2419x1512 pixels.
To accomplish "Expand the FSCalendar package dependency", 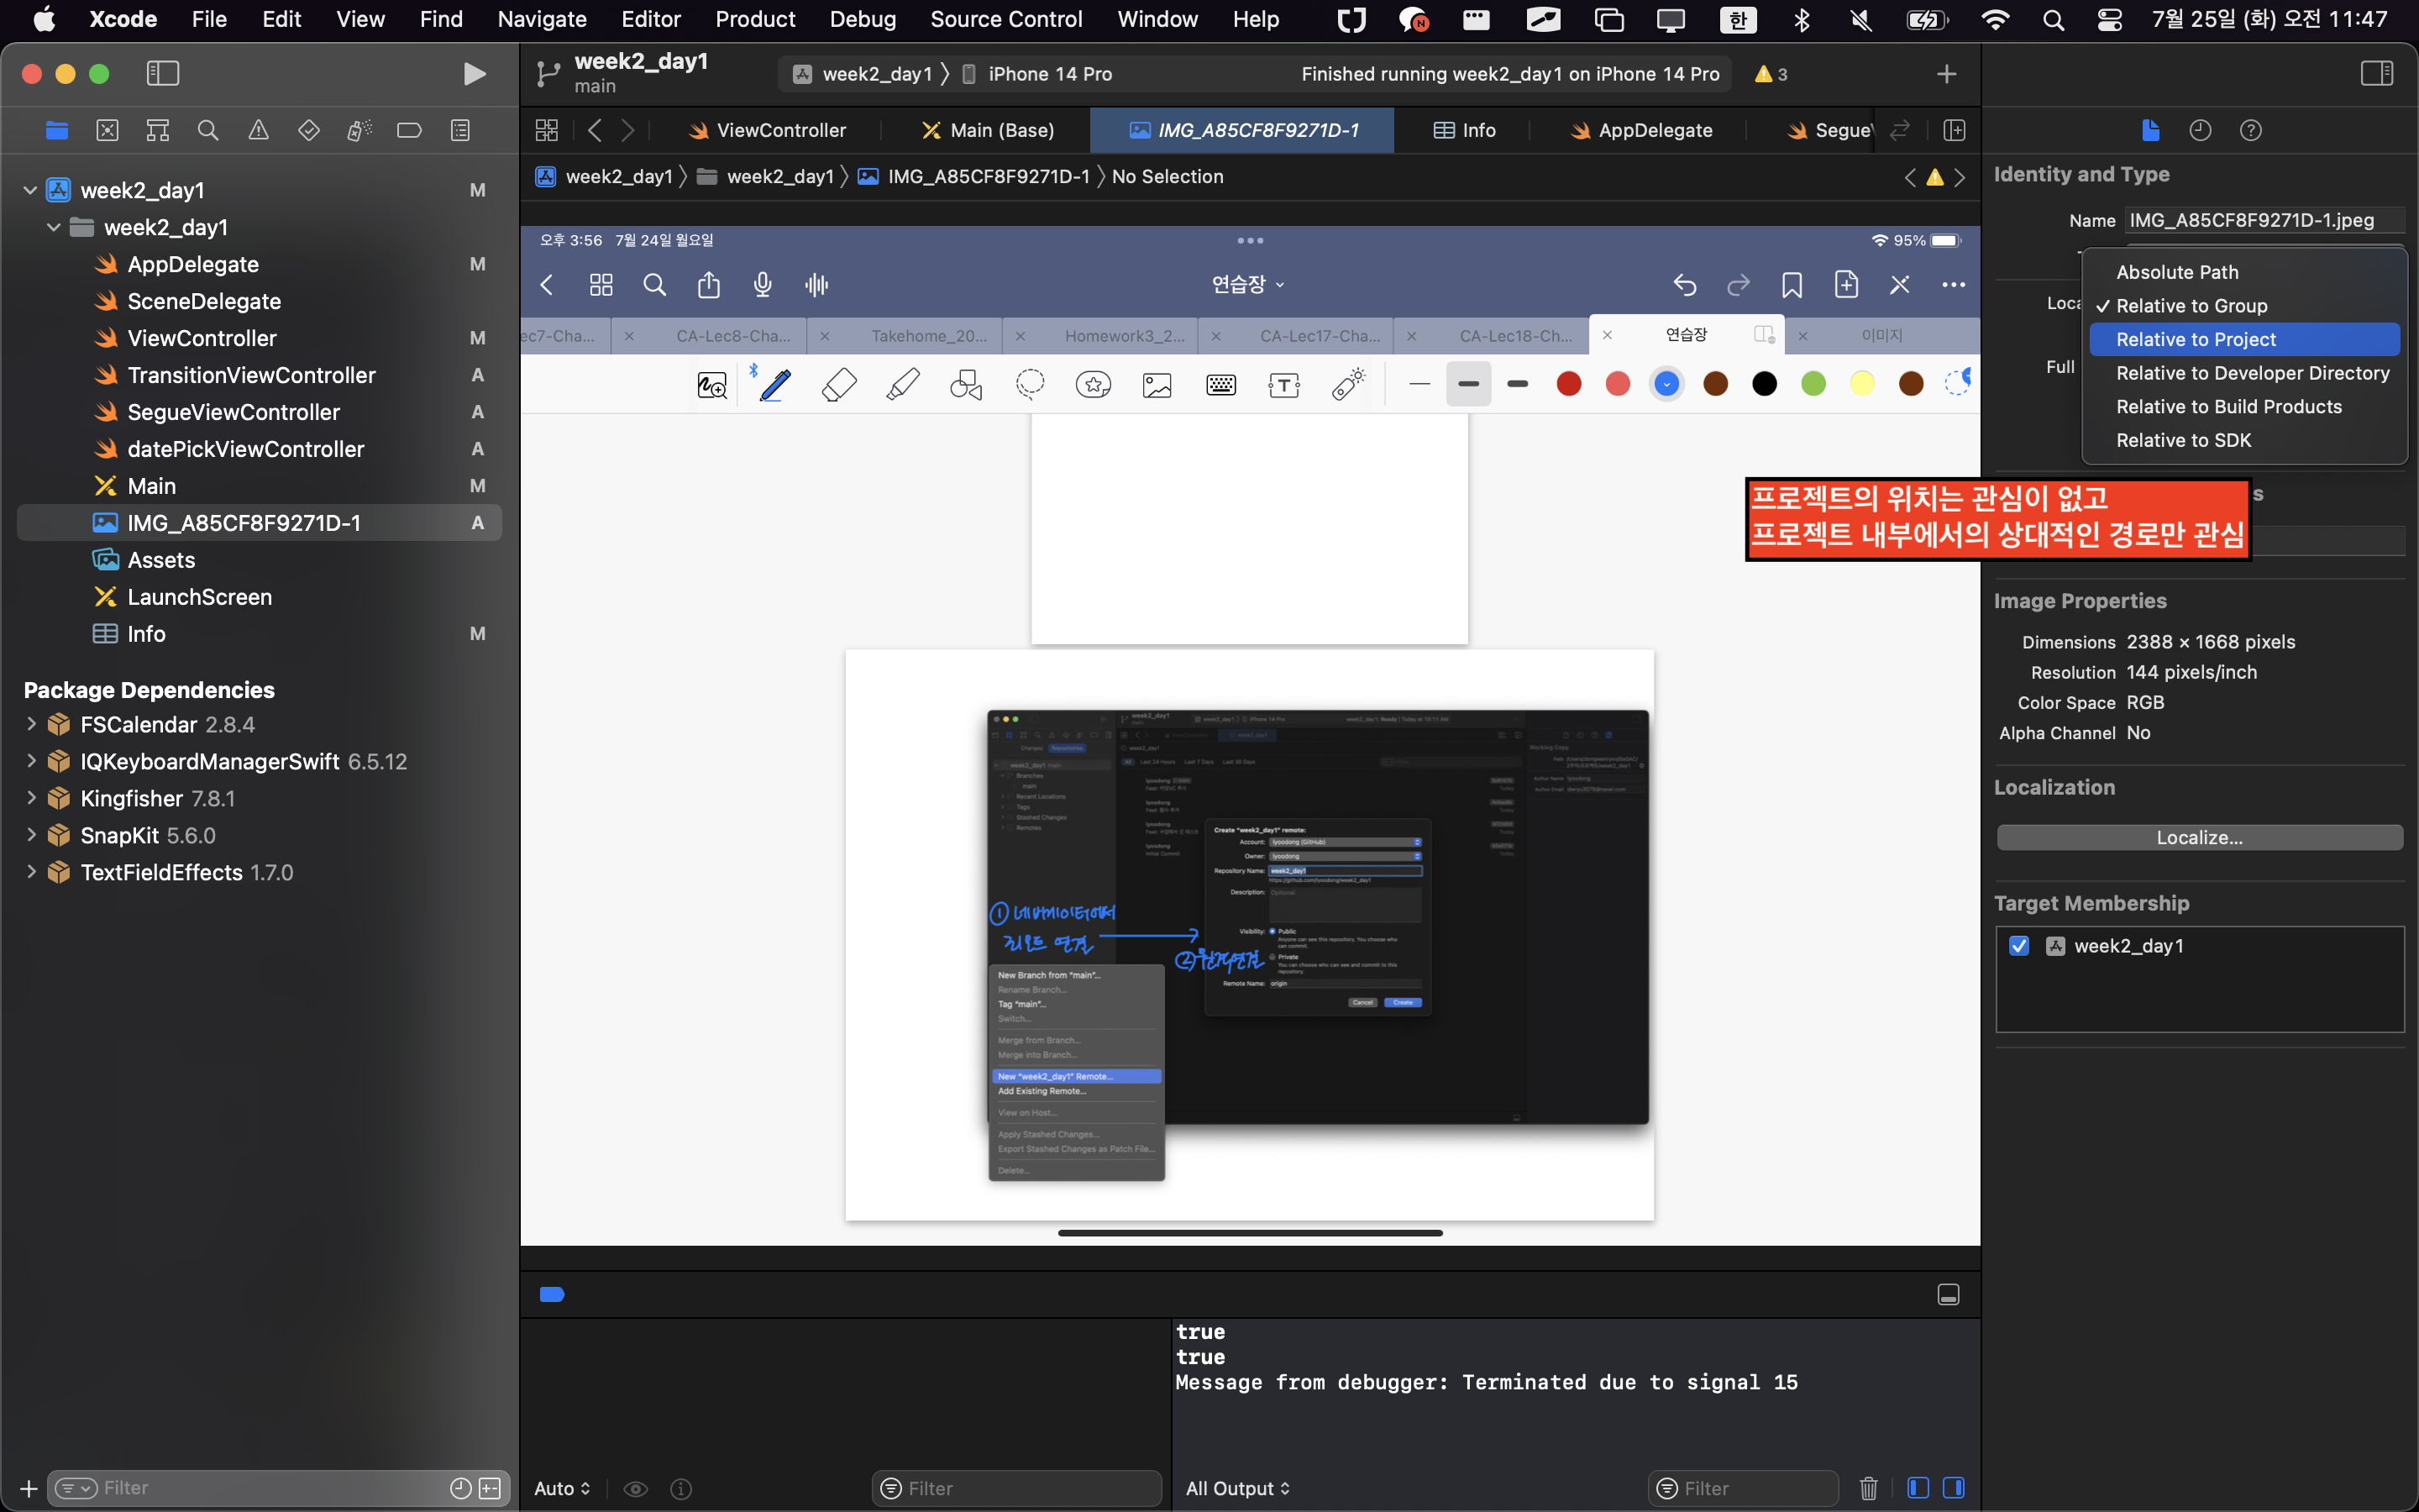I will [31, 724].
